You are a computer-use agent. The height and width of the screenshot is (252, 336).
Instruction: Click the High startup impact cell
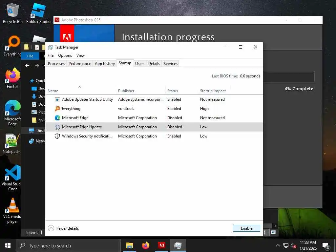coord(204,109)
